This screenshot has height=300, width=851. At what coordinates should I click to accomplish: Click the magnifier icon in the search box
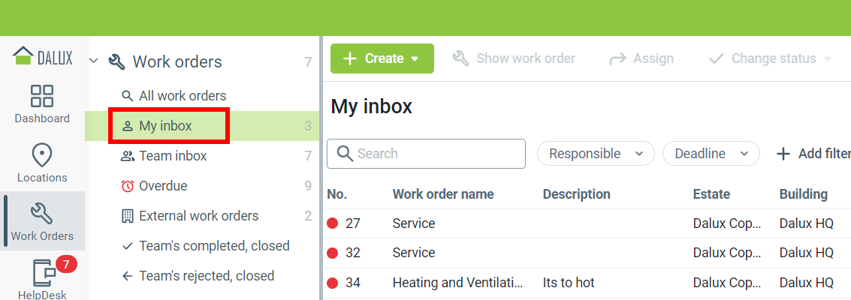pos(345,154)
